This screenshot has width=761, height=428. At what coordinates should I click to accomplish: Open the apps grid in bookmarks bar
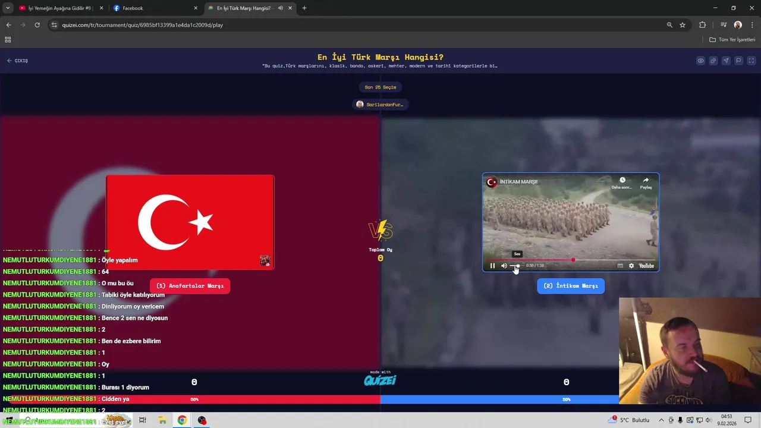point(8,40)
